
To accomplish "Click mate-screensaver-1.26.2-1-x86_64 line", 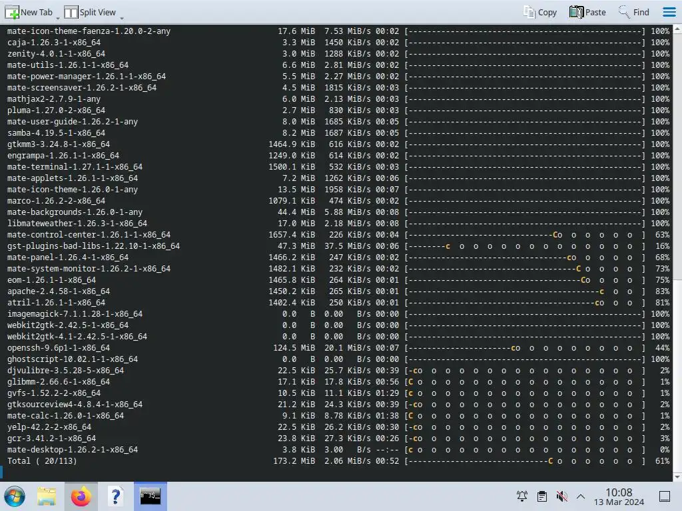I will tap(82, 88).
